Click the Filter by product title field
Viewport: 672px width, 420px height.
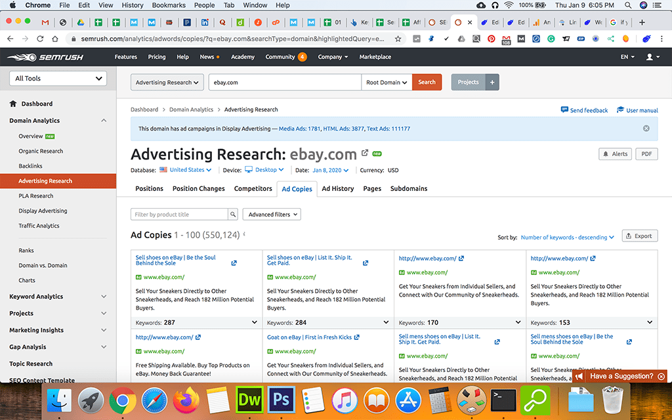179,215
